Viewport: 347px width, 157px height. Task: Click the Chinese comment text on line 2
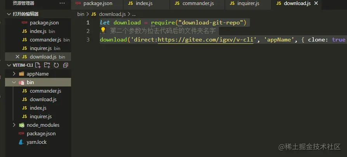(x=163, y=31)
